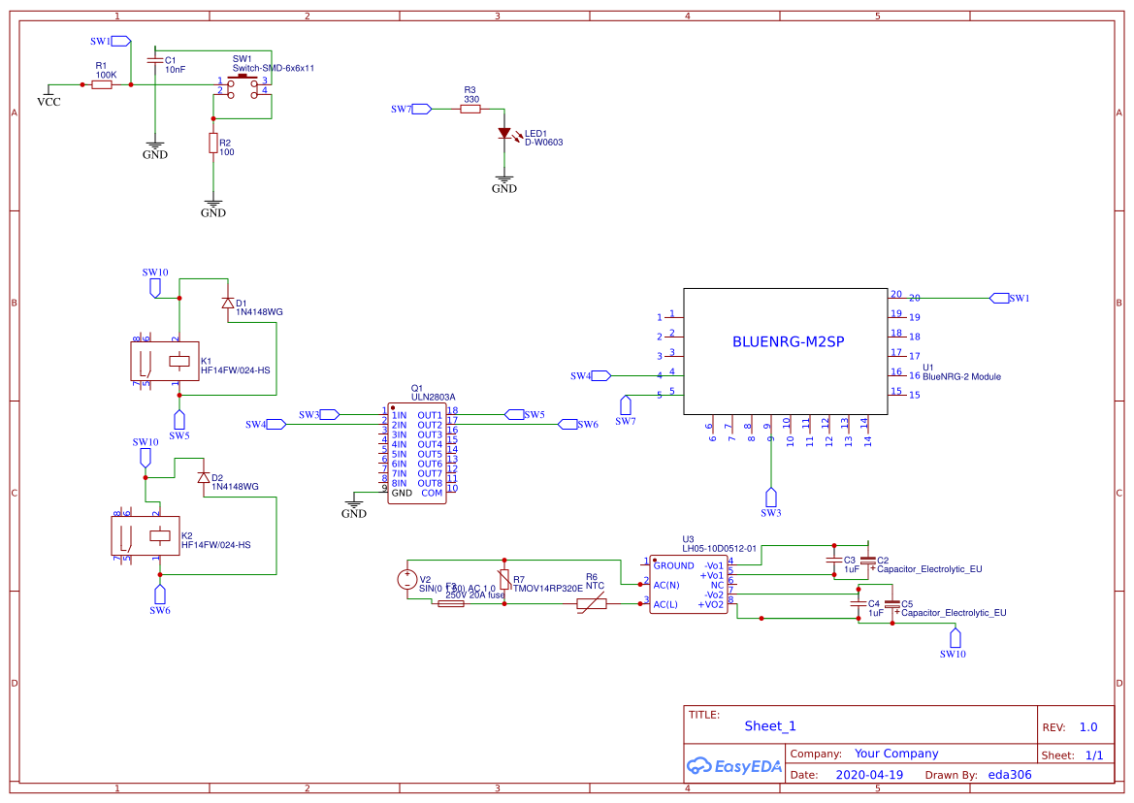Select power module U3 LH05-10D0512-01
The height and width of the screenshot is (803, 1134).
coord(687,584)
